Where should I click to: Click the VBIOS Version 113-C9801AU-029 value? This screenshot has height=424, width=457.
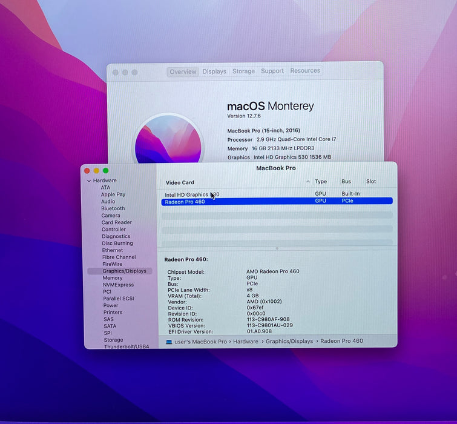tap(270, 325)
